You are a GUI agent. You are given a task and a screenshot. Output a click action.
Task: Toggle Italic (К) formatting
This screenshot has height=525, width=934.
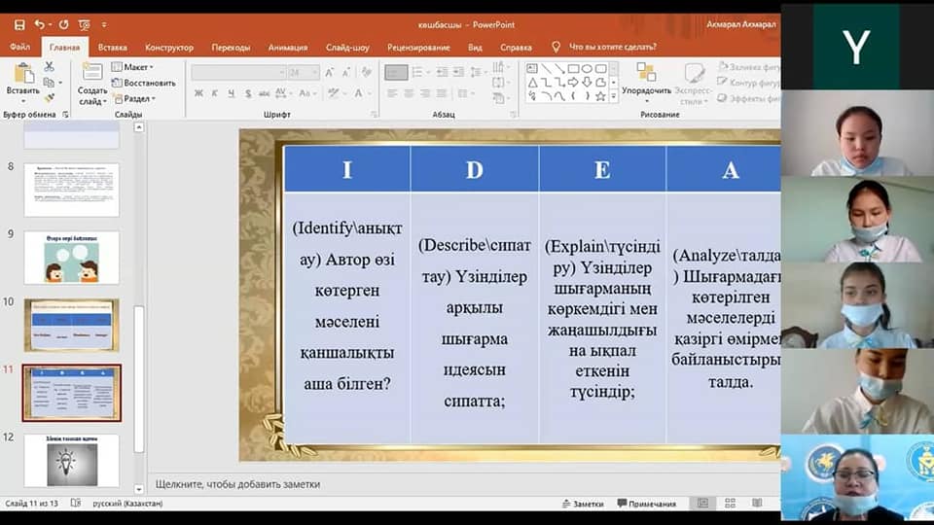point(214,93)
